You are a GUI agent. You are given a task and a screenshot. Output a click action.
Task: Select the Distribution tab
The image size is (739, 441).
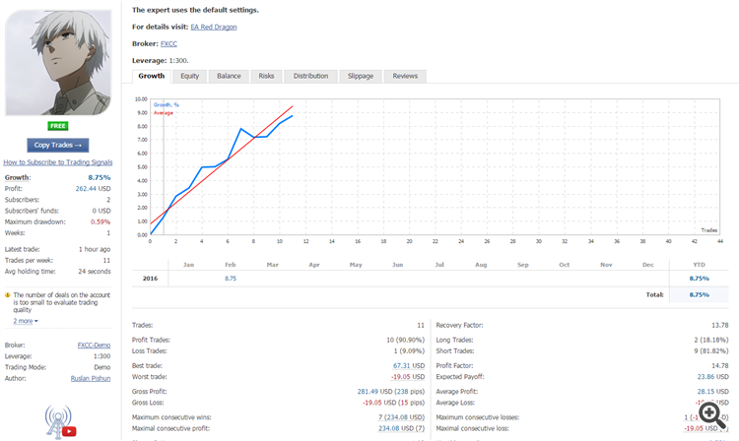pos(310,76)
